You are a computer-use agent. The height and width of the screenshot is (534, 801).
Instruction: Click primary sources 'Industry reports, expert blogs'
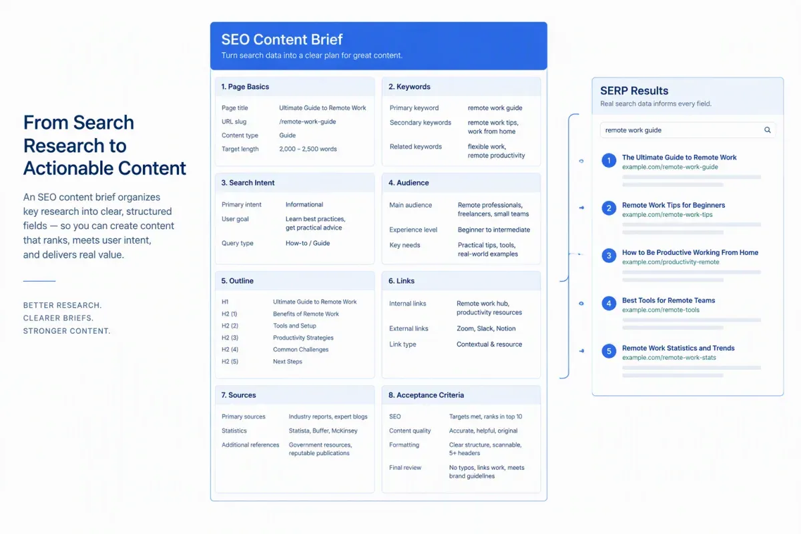(x=327, y=417)
